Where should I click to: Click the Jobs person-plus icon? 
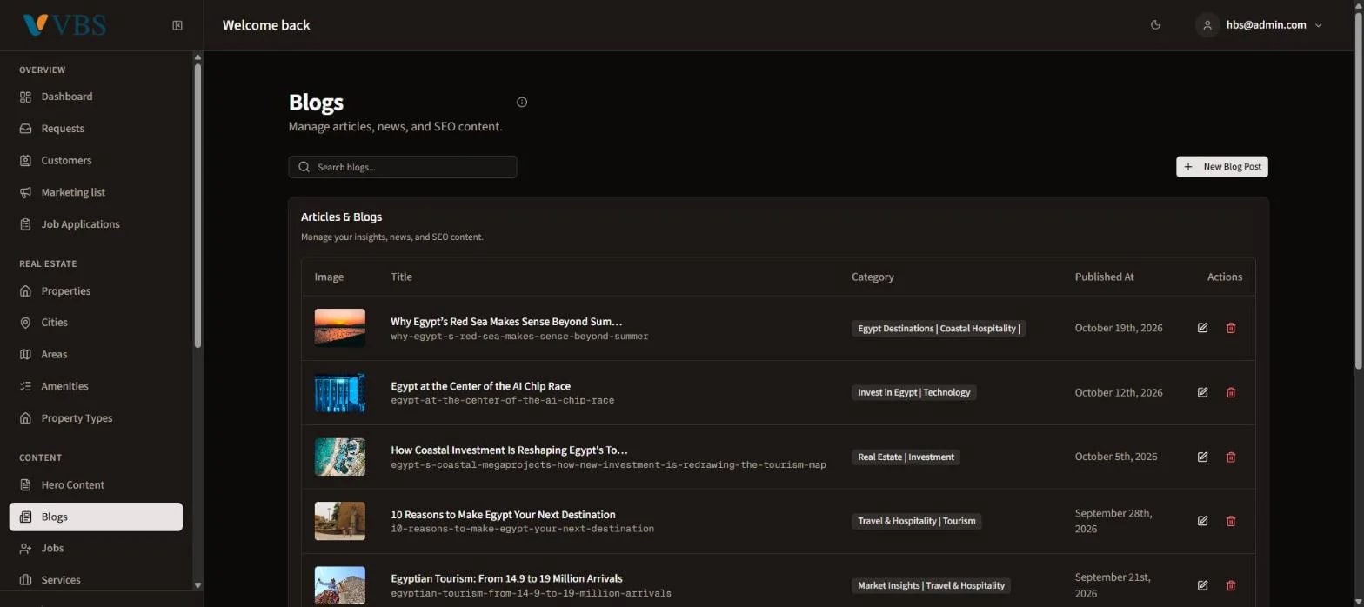pyautogui.click(x=25, y=548)
